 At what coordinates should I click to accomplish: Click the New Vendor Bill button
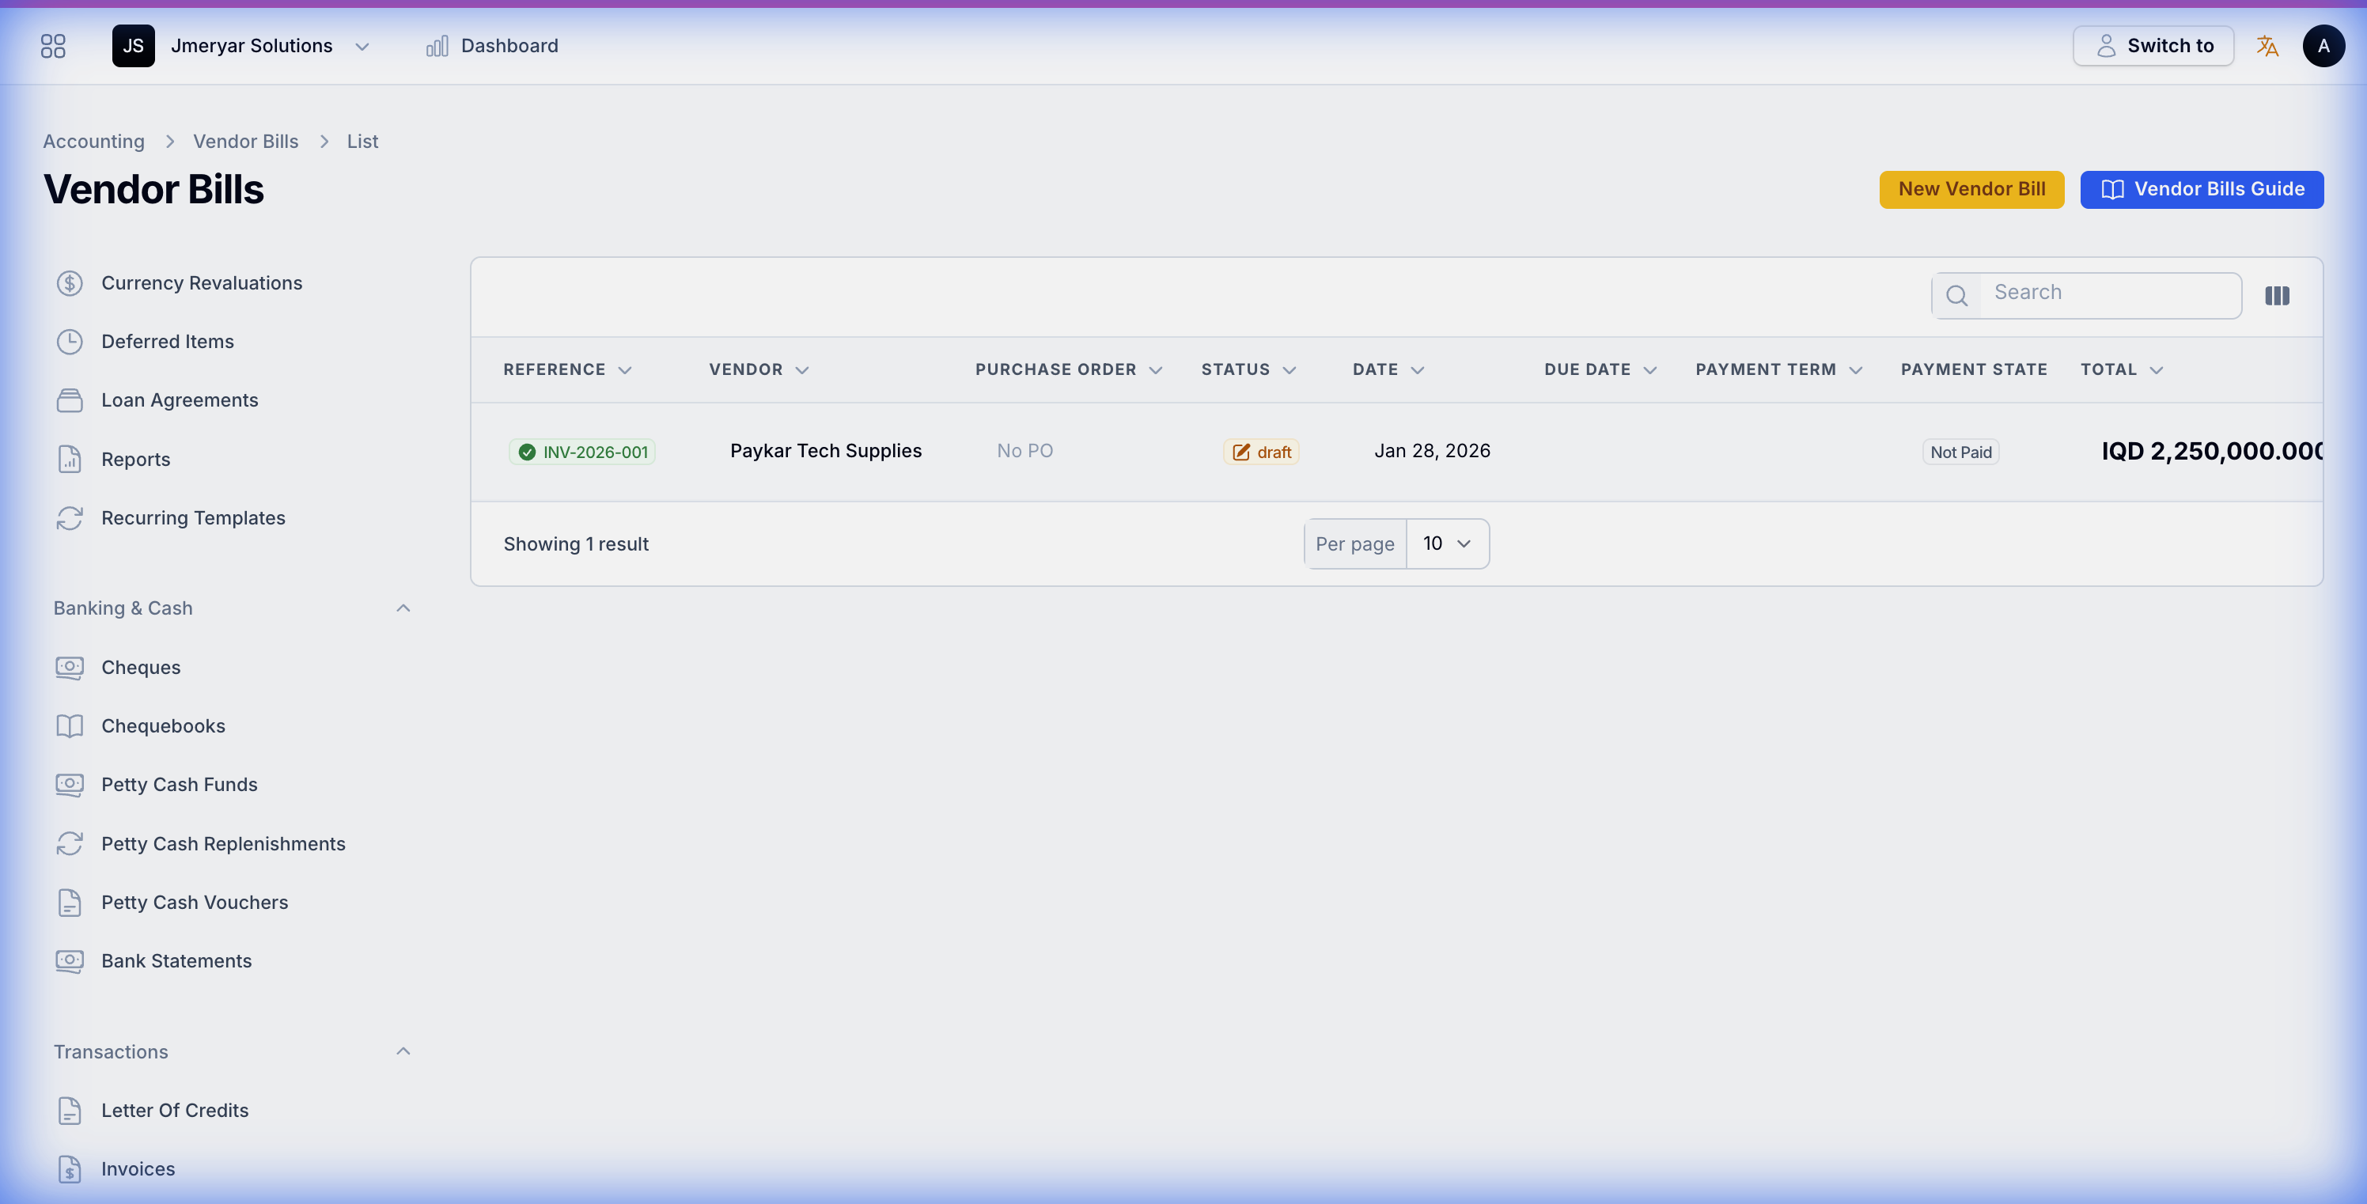click(x=1971, y=189)
